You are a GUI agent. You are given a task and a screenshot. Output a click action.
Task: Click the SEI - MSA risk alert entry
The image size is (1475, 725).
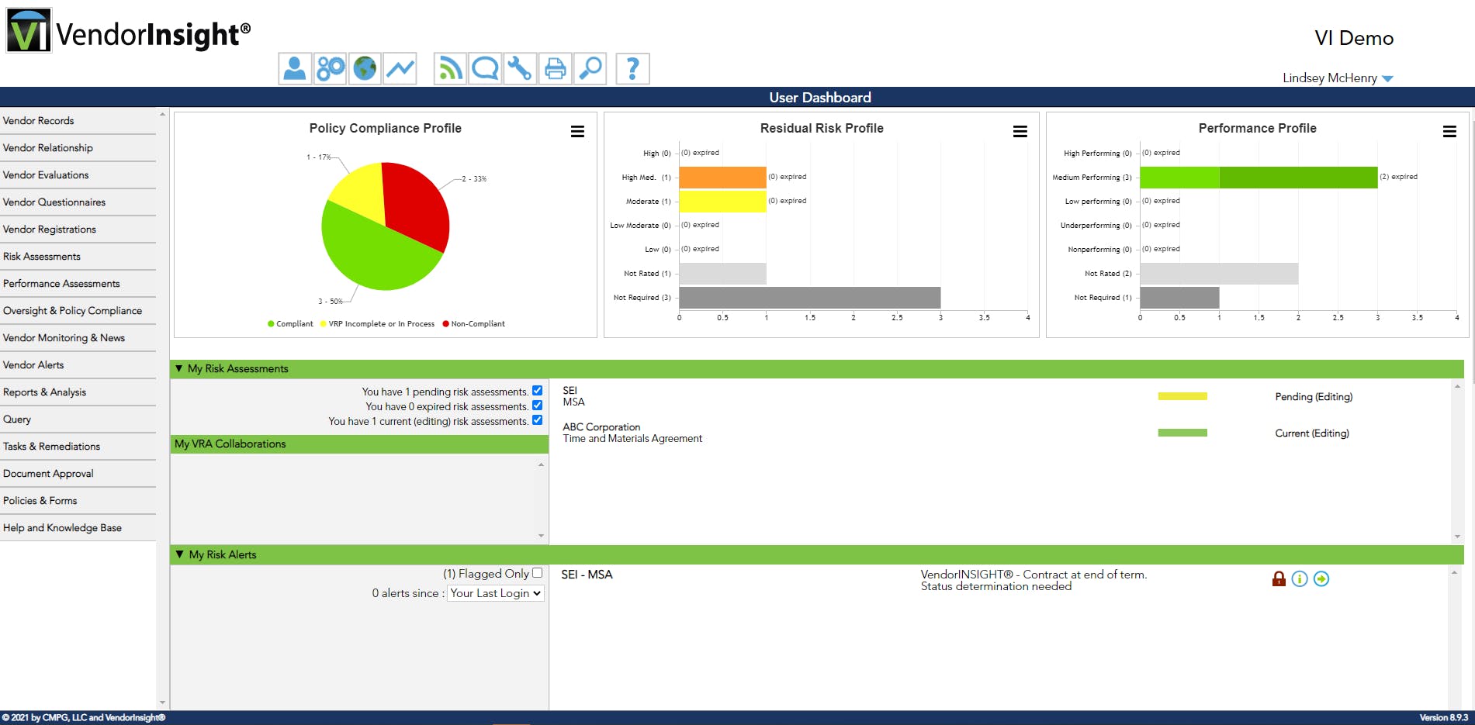[587, 575]
